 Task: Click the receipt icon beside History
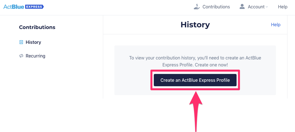pyautogui.click(x=21, y=42)
